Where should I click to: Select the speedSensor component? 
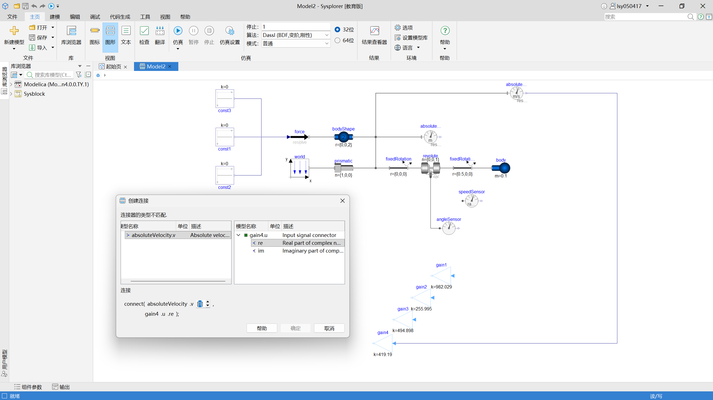click(472, 201)
